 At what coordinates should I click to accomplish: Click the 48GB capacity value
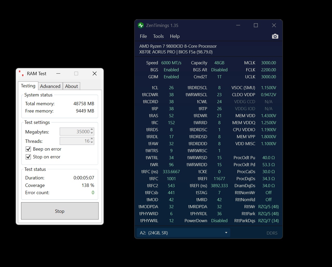tap(219, 63)
